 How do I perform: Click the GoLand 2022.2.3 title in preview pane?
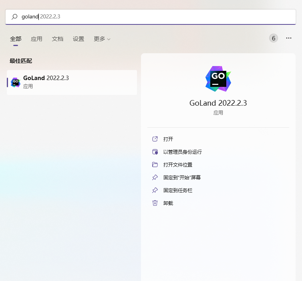(218, 103)
